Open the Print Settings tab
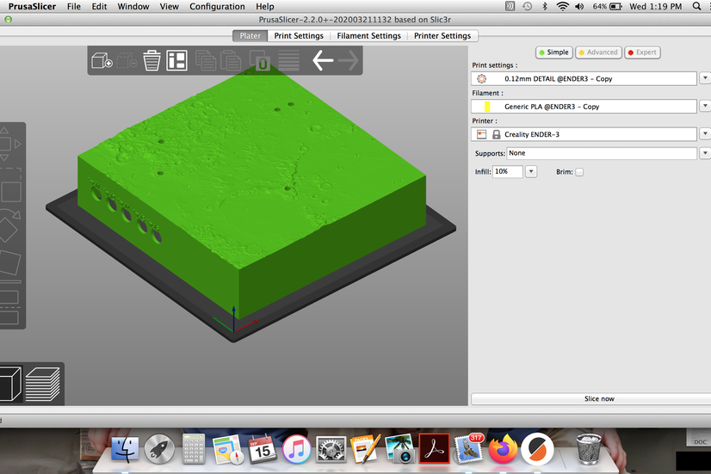711x474 pixels. tap(299, 36)
